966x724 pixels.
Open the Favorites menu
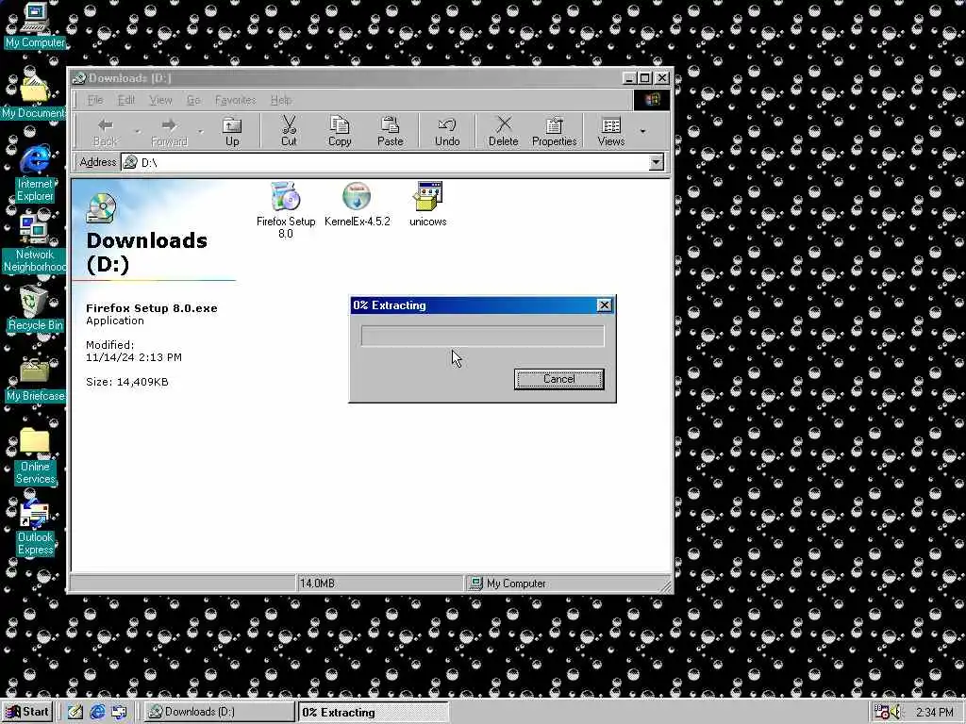pyautogui.click(x=235, y=100)
